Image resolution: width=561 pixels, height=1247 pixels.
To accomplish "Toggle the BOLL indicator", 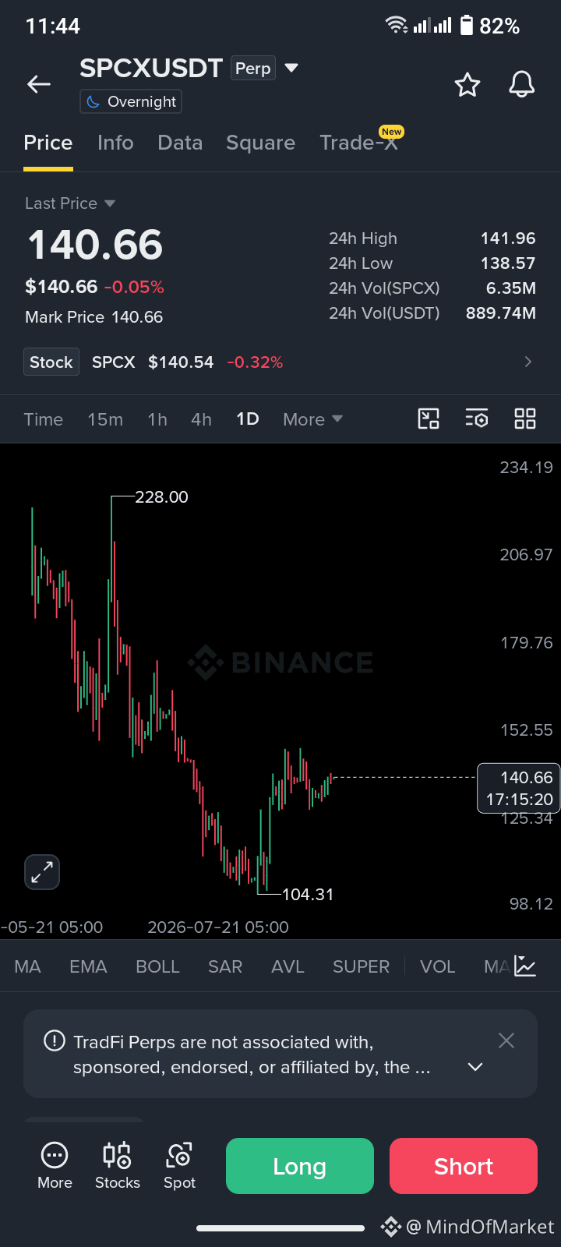I will pyautogui.click(x=157, y=966).
